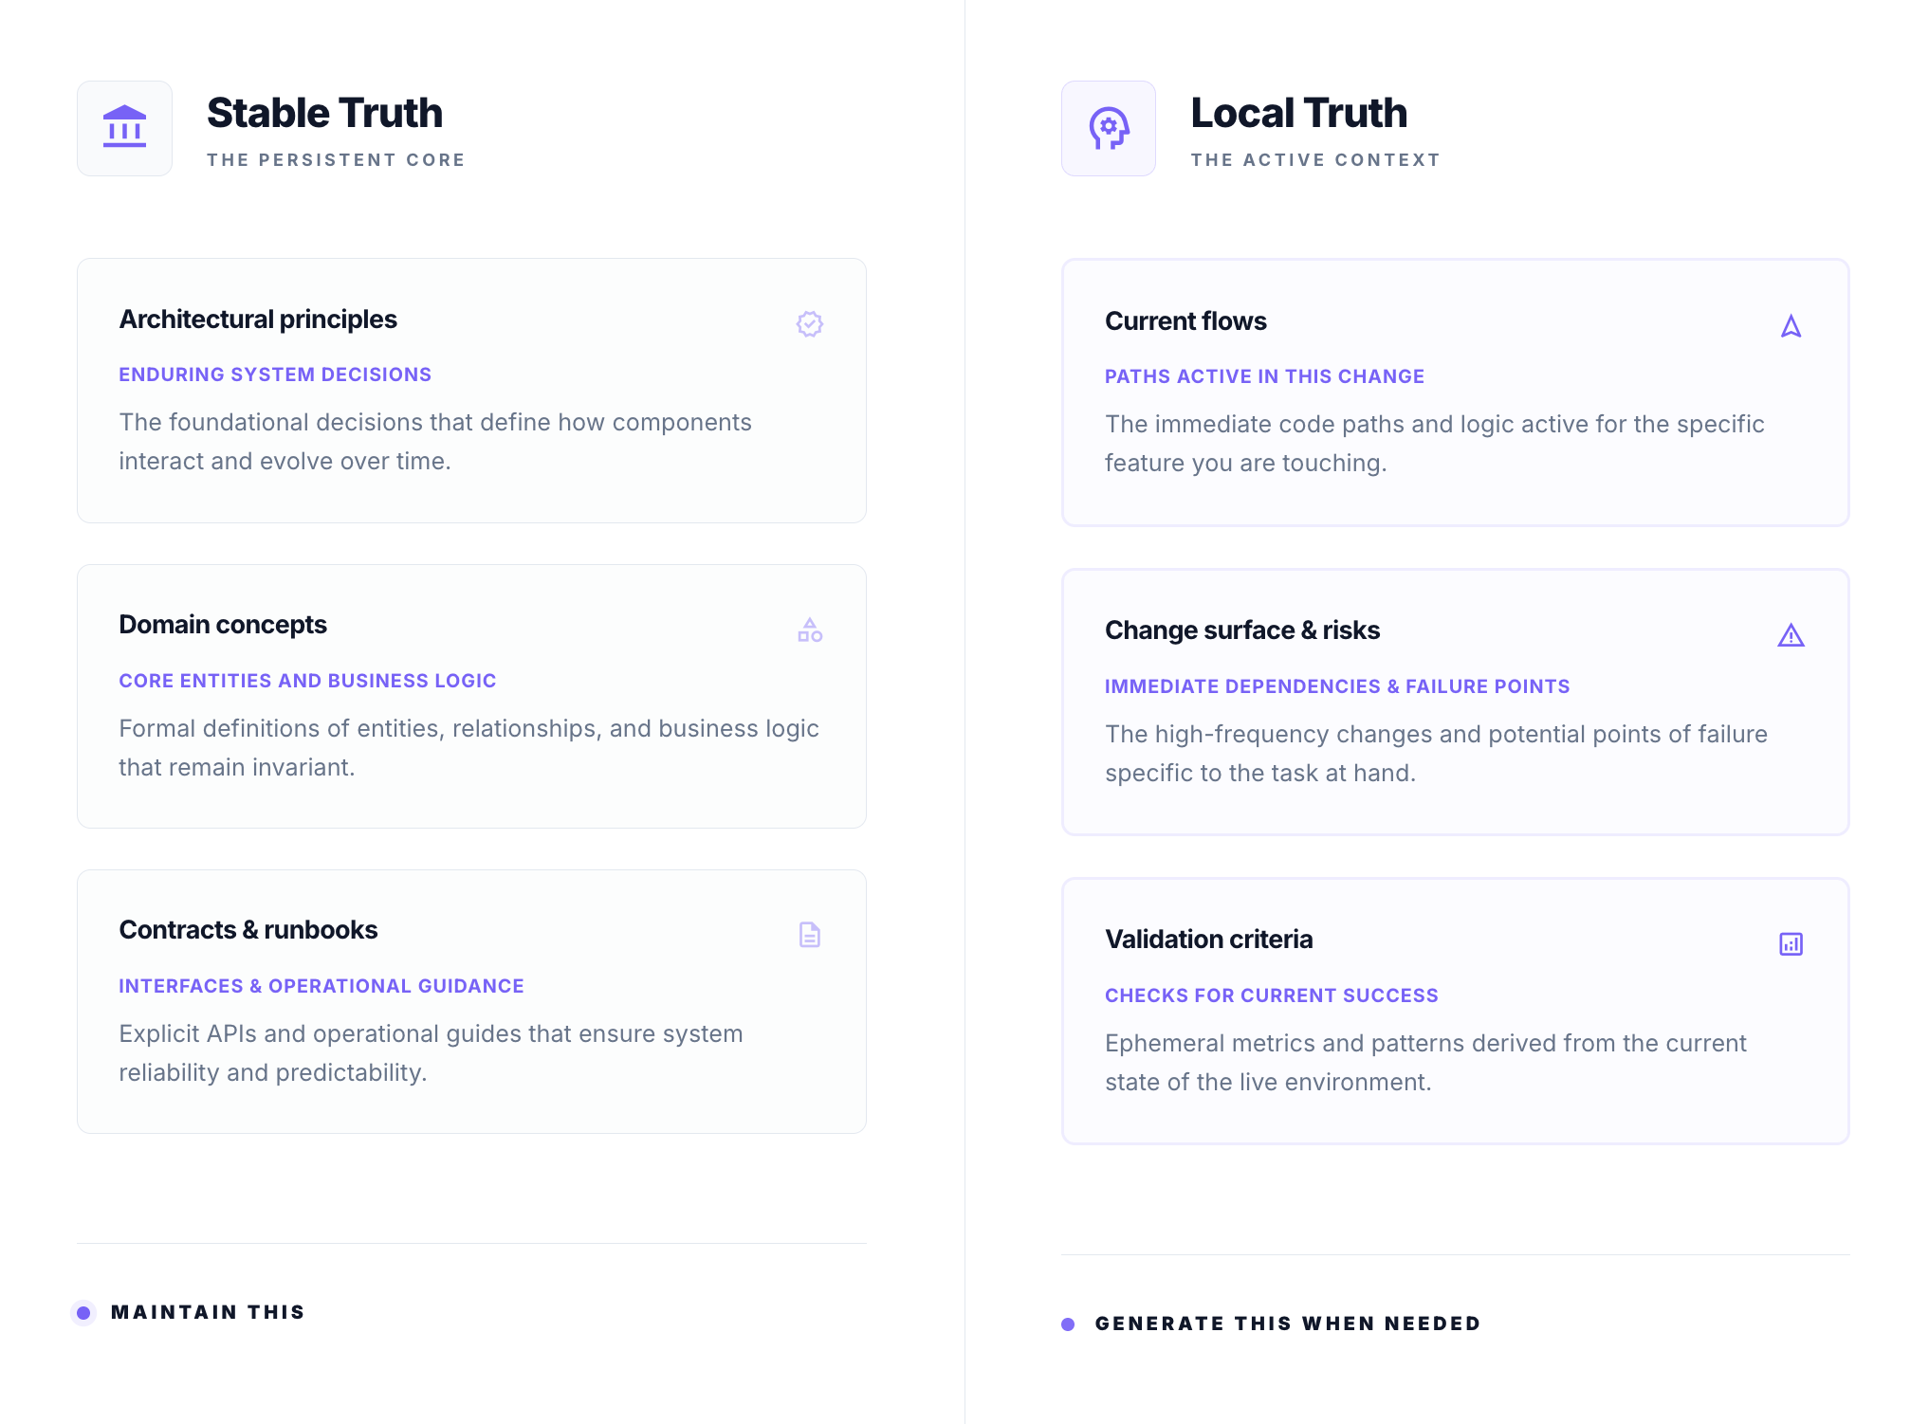Image resolution: width=1929 pixels, height=1424 pixels.
Task: Click the verified badge icon in Architectural principles
Action: (809, 324)
